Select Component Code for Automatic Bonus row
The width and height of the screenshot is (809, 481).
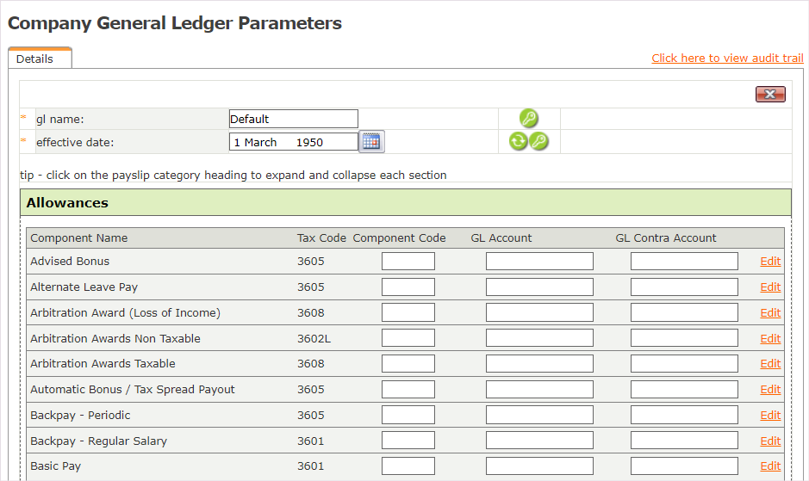click(408, 390)
